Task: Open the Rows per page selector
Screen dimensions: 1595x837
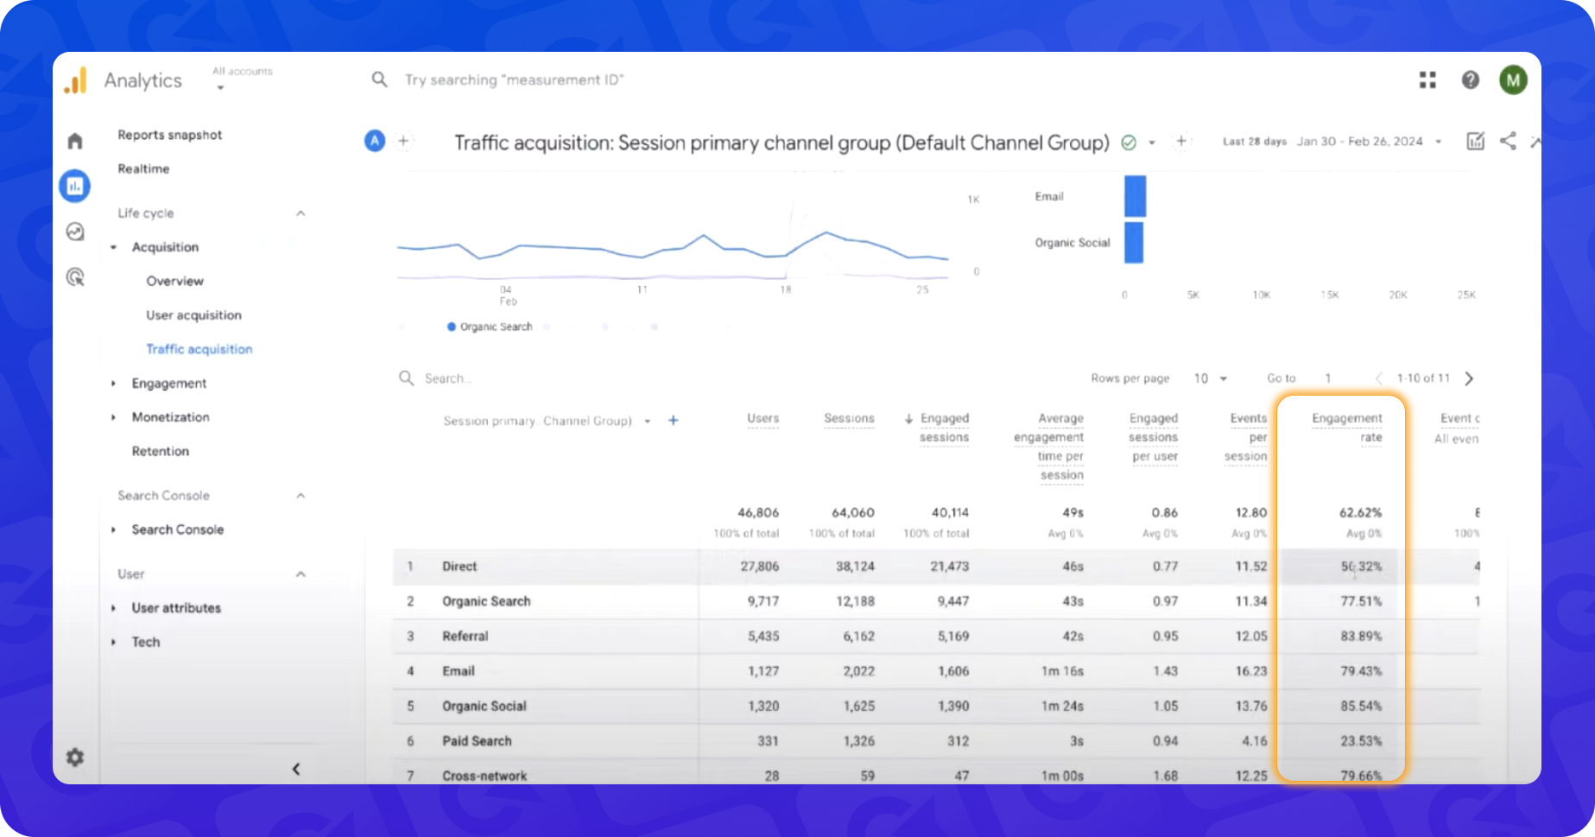Action: 1209,378
